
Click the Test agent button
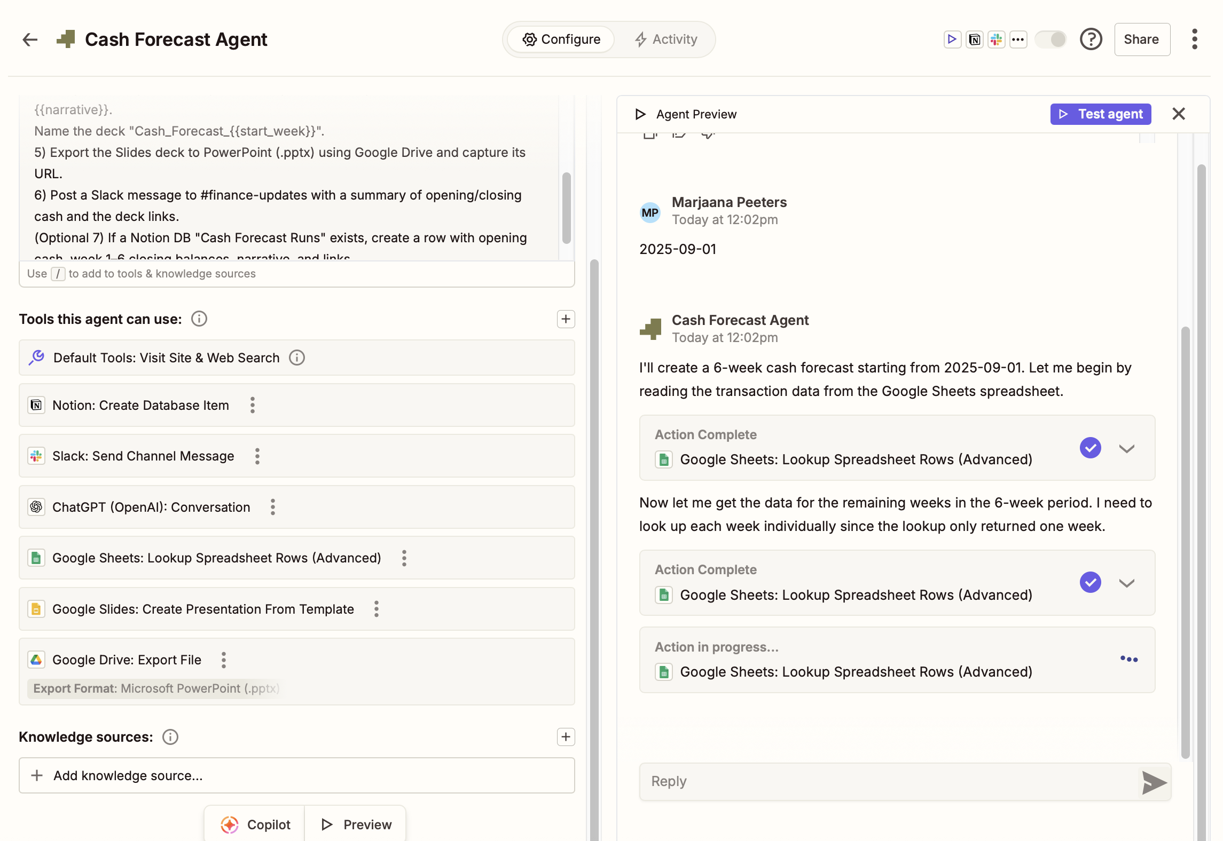[1100, 114]
